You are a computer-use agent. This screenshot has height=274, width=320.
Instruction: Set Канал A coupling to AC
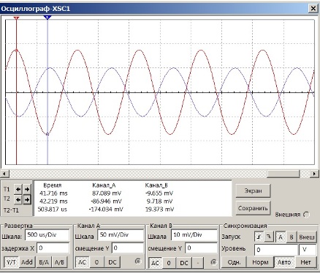click(x=82, y=262)
